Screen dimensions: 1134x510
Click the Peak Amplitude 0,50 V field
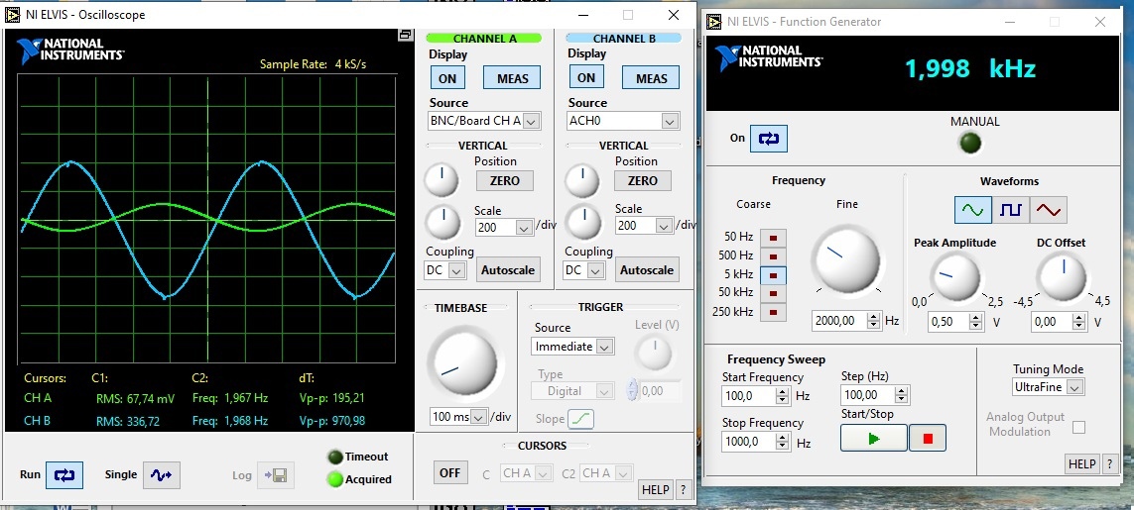pyautogui.click(x=947, y=322)
